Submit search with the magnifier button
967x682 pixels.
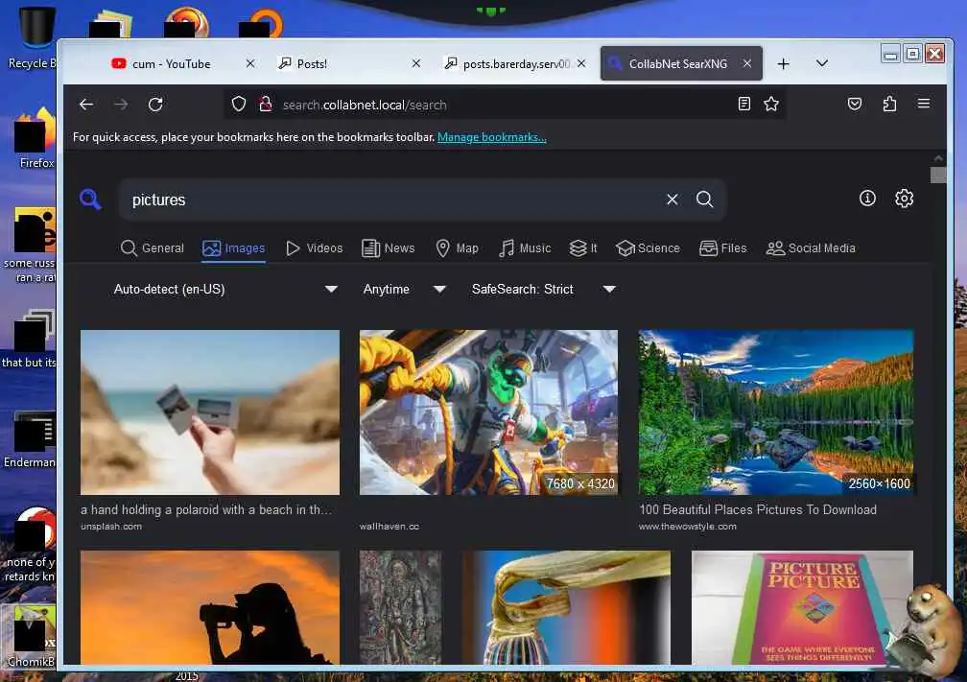tap(704, 200)
